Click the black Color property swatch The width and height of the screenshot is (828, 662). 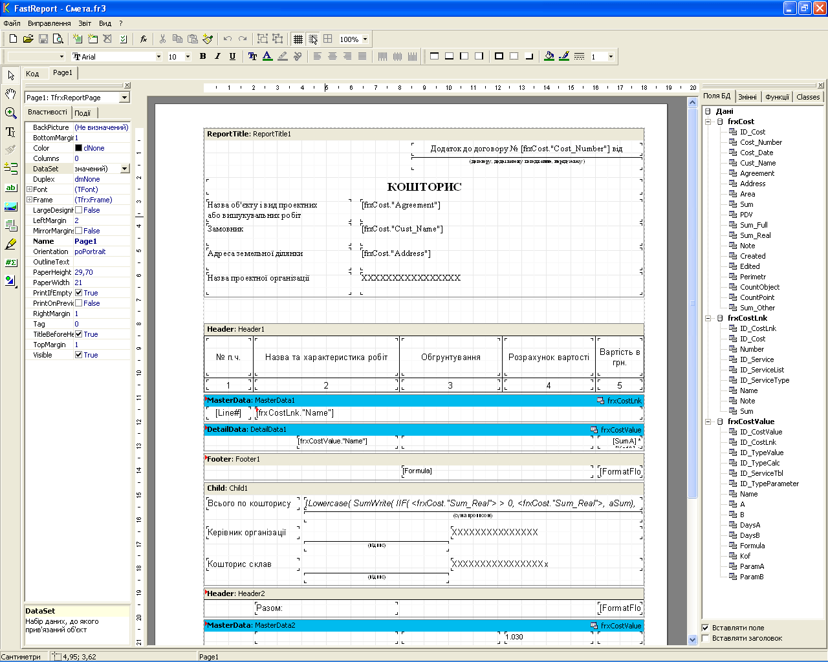pos(78,148)
